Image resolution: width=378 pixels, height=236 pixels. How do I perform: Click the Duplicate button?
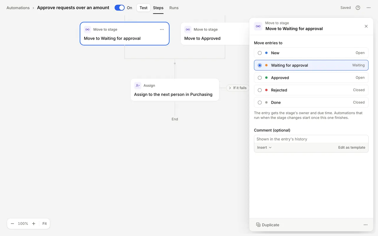(x=268, y=225)
